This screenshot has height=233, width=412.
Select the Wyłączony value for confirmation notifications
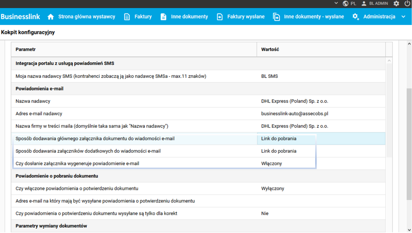(x=272, y=188)
